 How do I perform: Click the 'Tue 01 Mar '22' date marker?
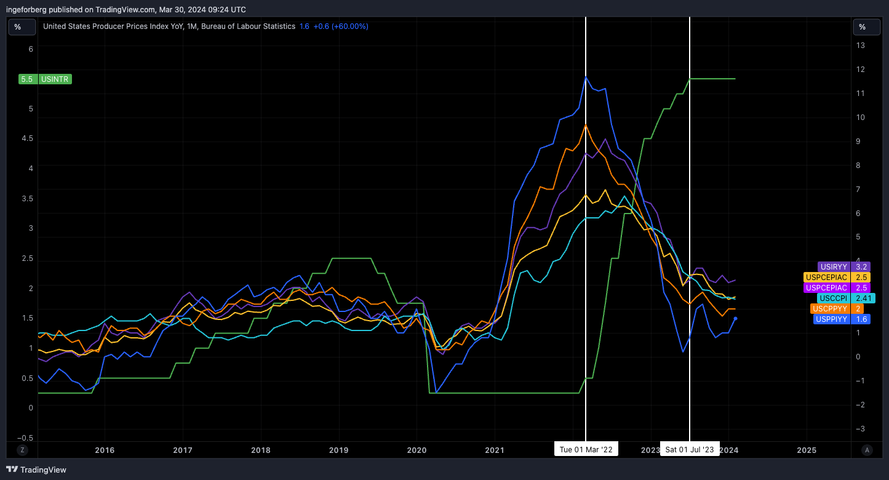point(586,449)
